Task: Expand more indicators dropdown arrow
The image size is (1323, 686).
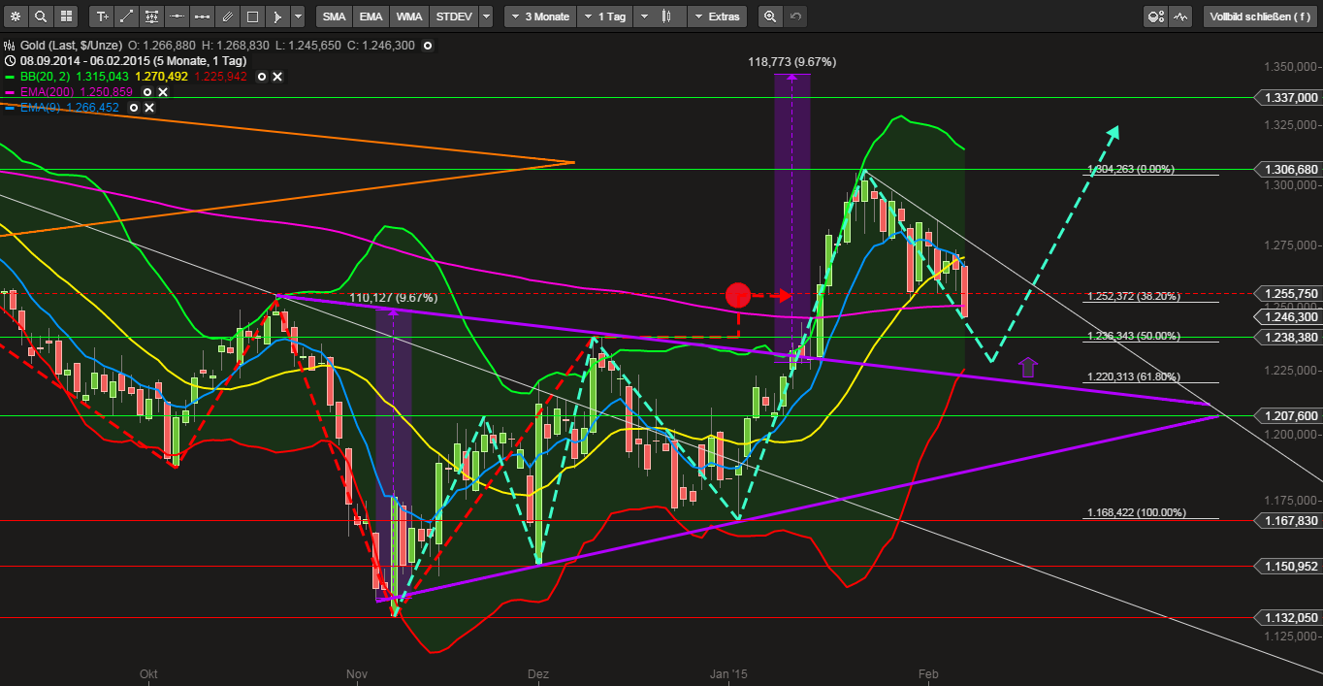Action: 486,16
